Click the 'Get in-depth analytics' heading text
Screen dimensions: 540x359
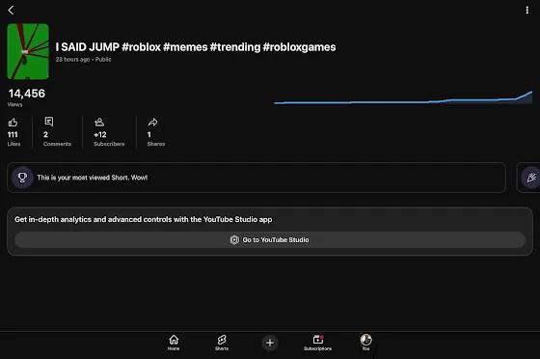pos(144,219)
